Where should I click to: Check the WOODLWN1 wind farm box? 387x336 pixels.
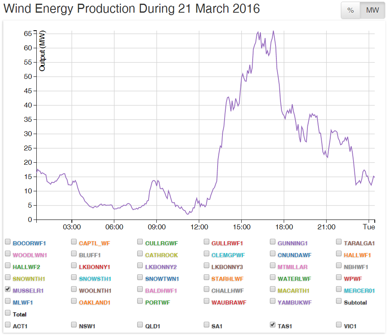click(8, 253)
